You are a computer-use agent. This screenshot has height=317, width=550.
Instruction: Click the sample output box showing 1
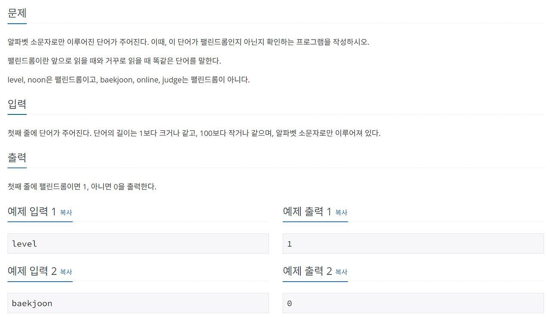[413, 243]
